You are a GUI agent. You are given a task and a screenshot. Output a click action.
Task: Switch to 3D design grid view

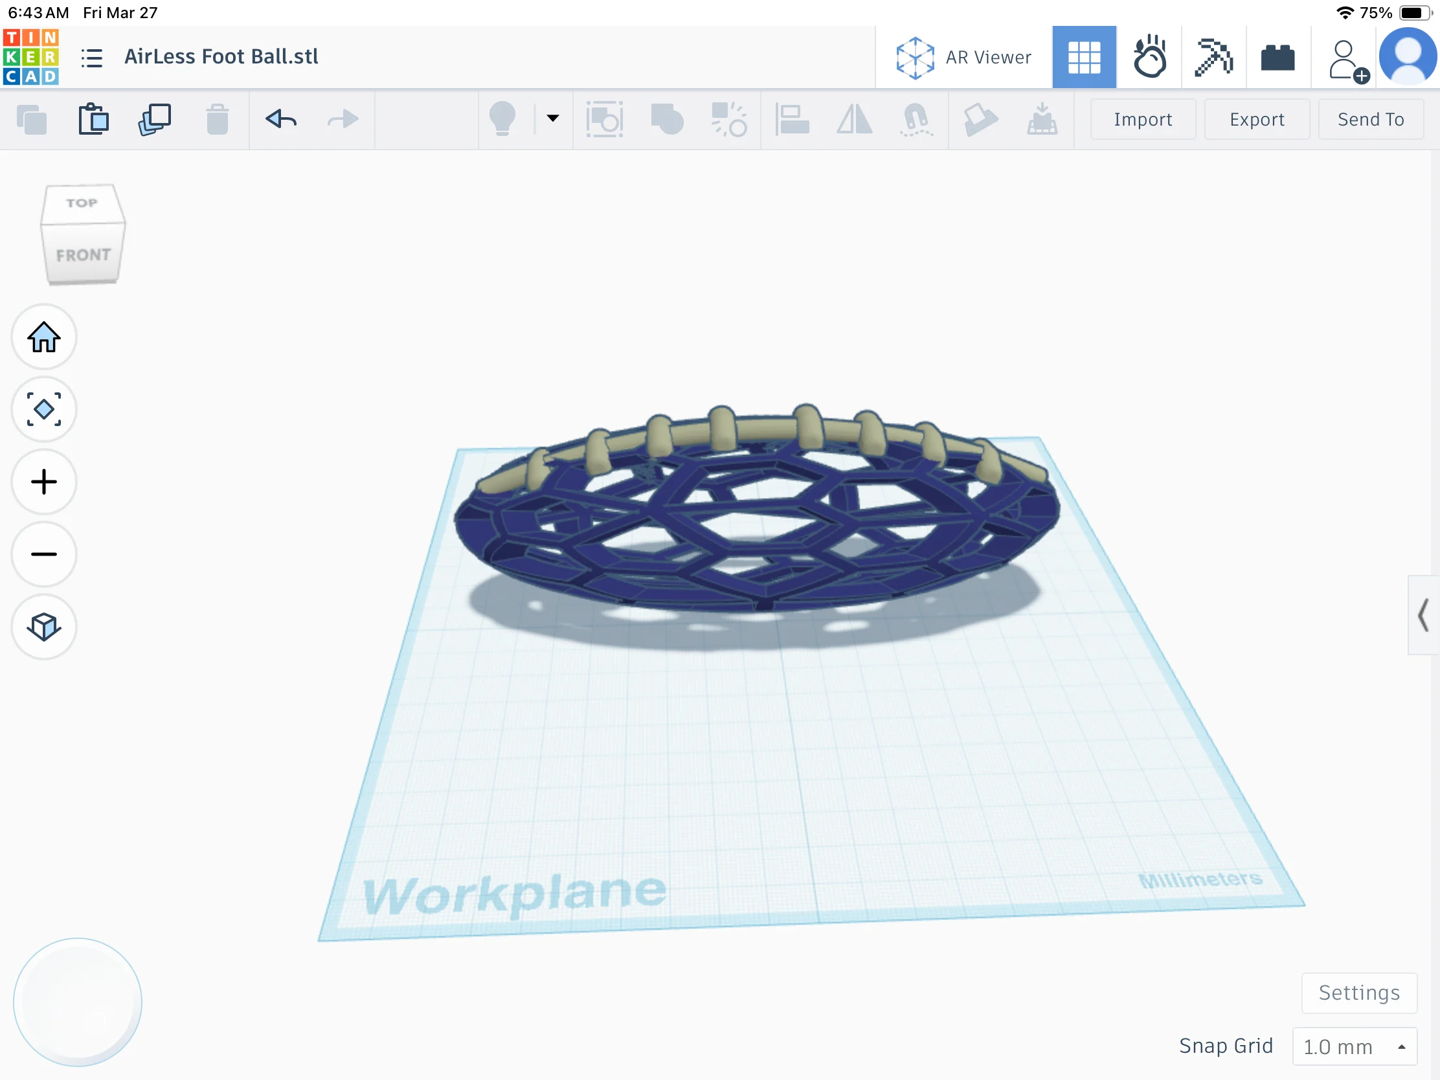(x=1084, y=57)
